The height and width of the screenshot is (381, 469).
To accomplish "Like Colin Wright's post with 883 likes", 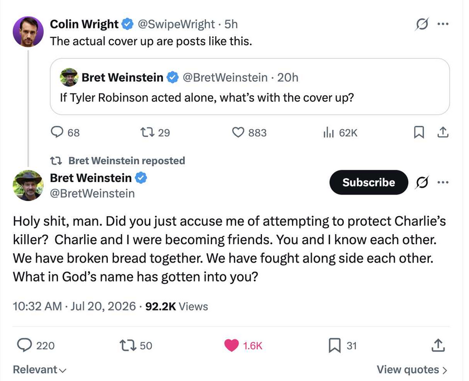I will click(x=238, y=132).
